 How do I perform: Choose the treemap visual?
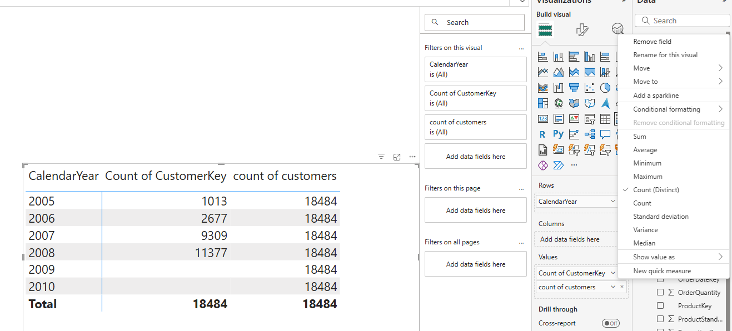click(x=543, y=103)
